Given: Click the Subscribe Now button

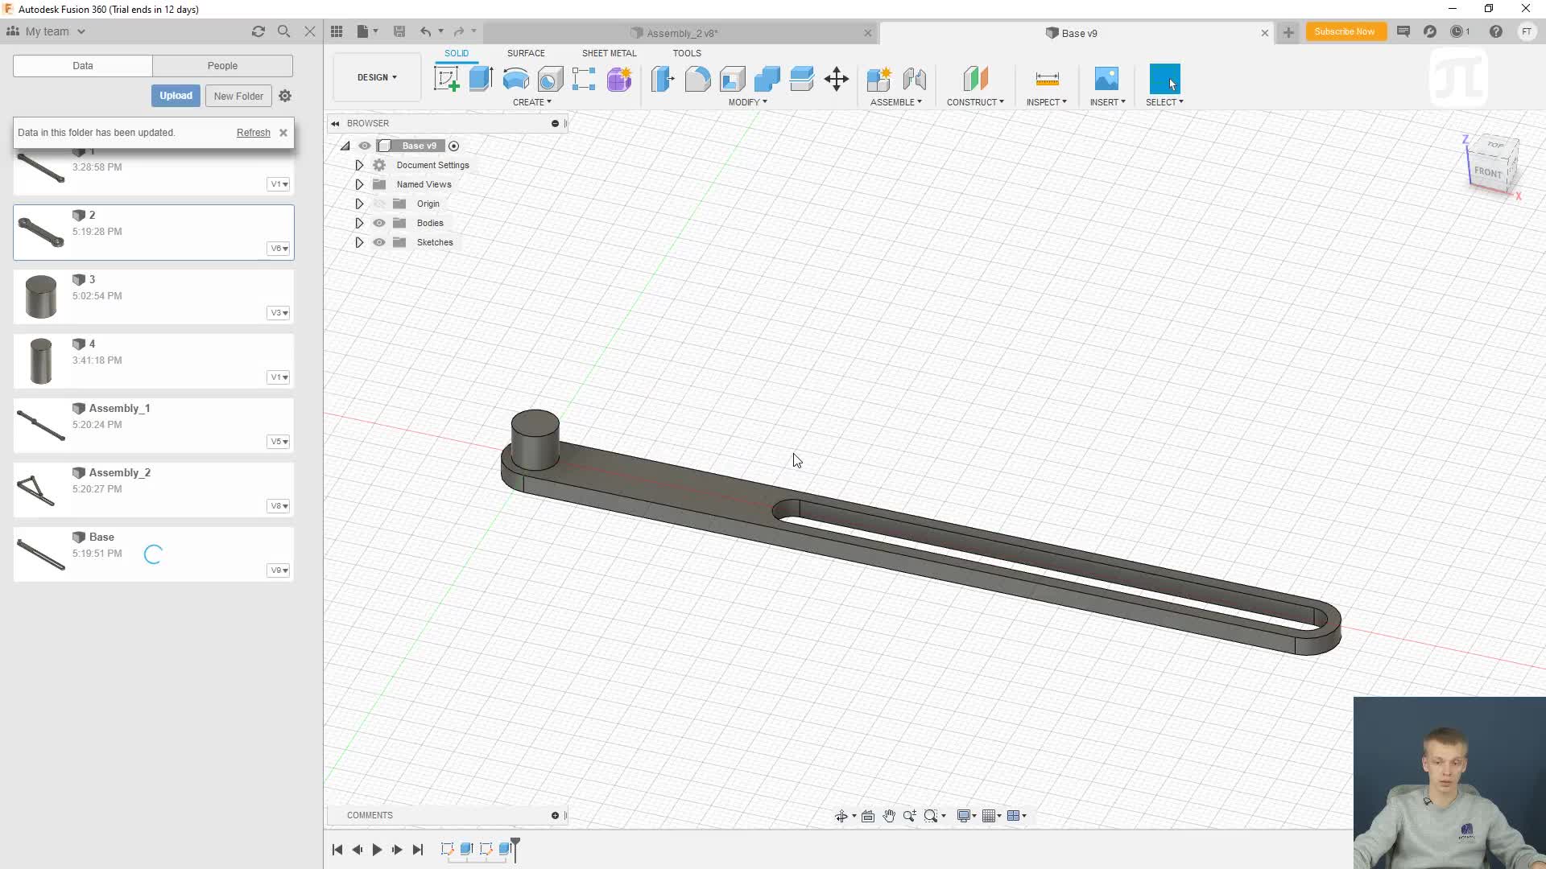Looking at the screenshot, I should click(x=1345, y=31).
